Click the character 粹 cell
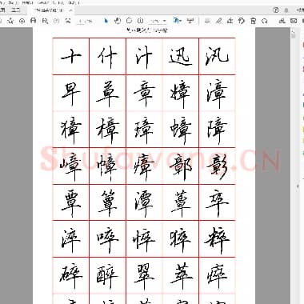 point(217,239)
